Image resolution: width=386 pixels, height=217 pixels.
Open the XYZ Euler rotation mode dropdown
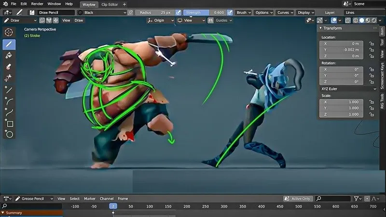coord(348,89)
